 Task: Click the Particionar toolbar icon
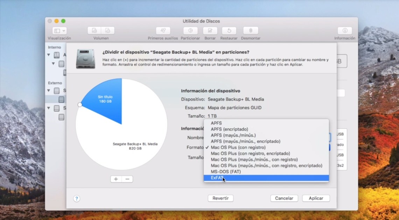coord(190,31)
